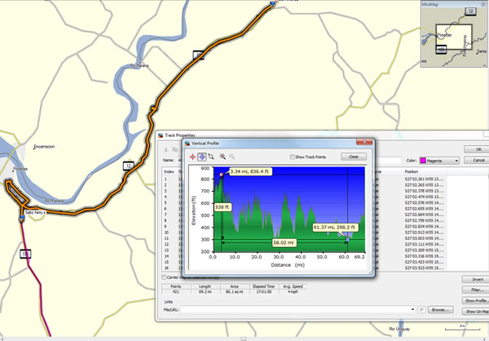Click the Avg. Speed value 4 mph
This screenshot has height=341, width=489.
293,292
